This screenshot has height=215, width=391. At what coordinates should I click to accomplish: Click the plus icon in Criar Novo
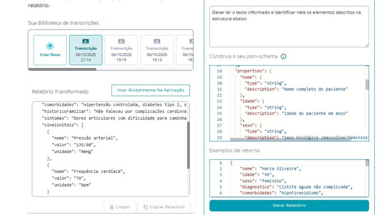pyautogui.click(x=50, y=46)
